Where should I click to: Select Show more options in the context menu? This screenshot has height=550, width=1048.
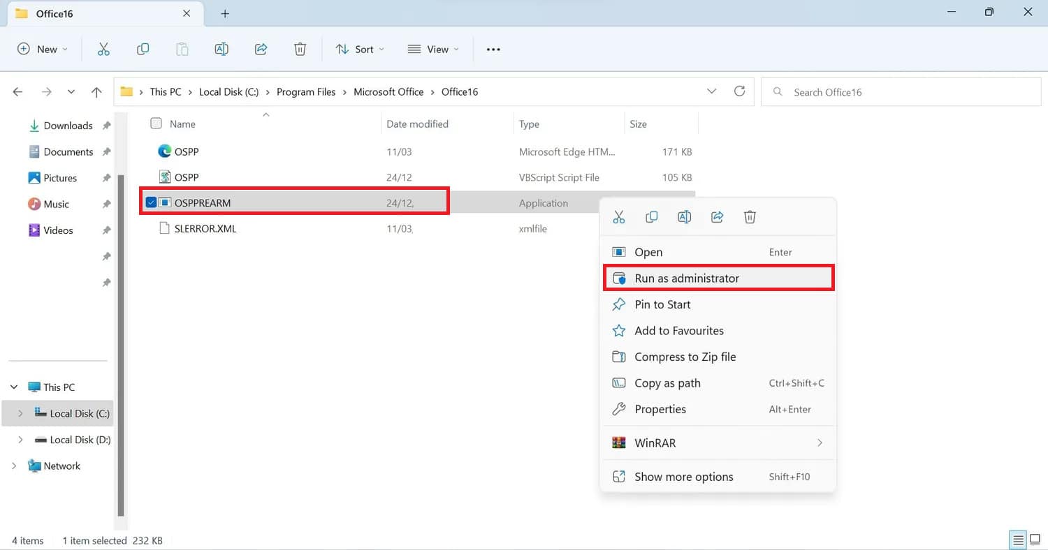point(683,477)
